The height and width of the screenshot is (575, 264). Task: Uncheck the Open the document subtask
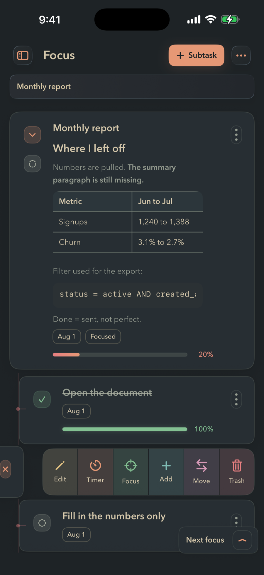pyautogui.click(x=42, y=399)
